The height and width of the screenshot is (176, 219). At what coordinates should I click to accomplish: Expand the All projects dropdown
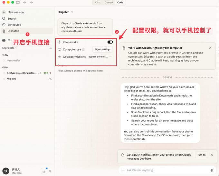pyautogui.click(x=9, y=48)
